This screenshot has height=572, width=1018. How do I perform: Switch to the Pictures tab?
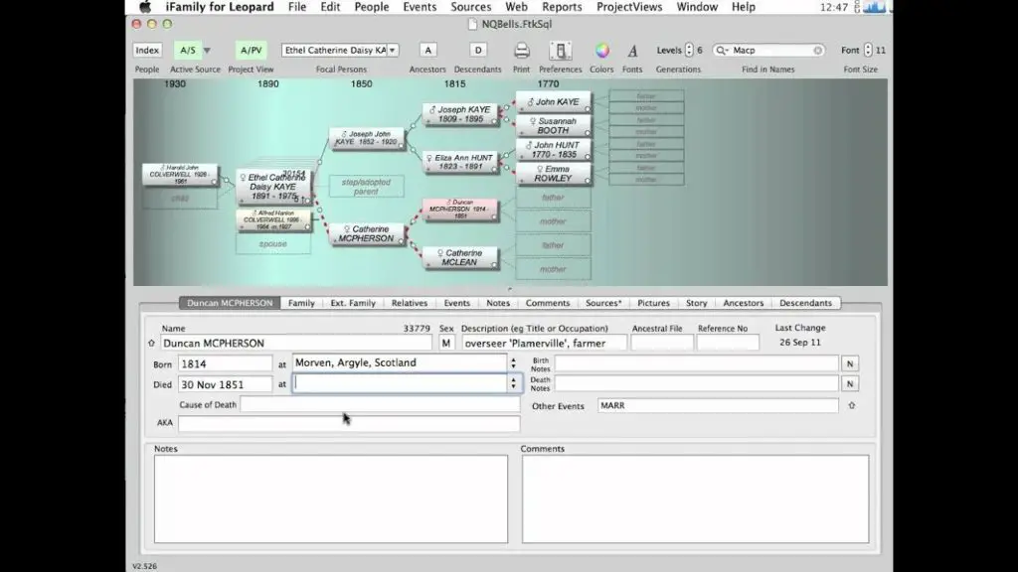[x=654, y=303]
